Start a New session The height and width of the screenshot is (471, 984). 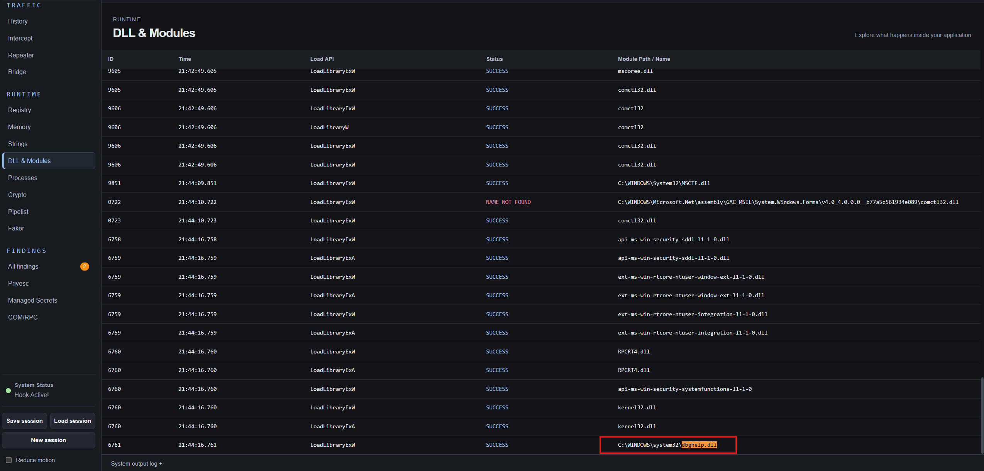pyautogui.click(x=49, y=440)
